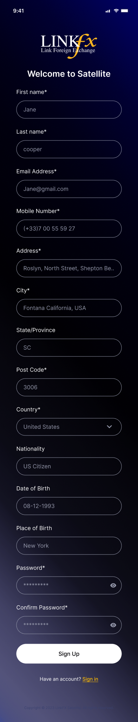Click the Nationality input field
The image size is (138, 722).
69,466
